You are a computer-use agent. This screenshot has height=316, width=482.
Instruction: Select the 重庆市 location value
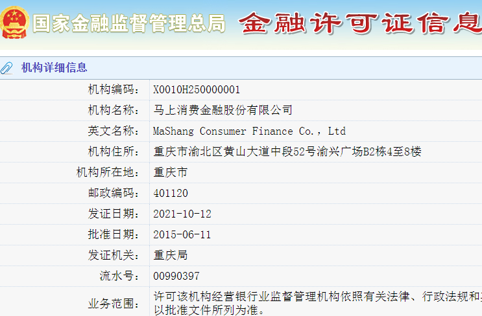pos(171,172)
